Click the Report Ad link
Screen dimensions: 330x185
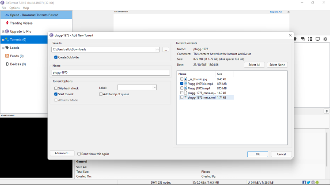tap(276, 12)
